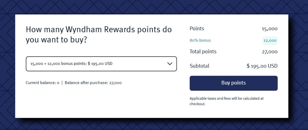Expand the dropdown using the chevron arrow
308x130 pixels.
click(x=170, y=64)
